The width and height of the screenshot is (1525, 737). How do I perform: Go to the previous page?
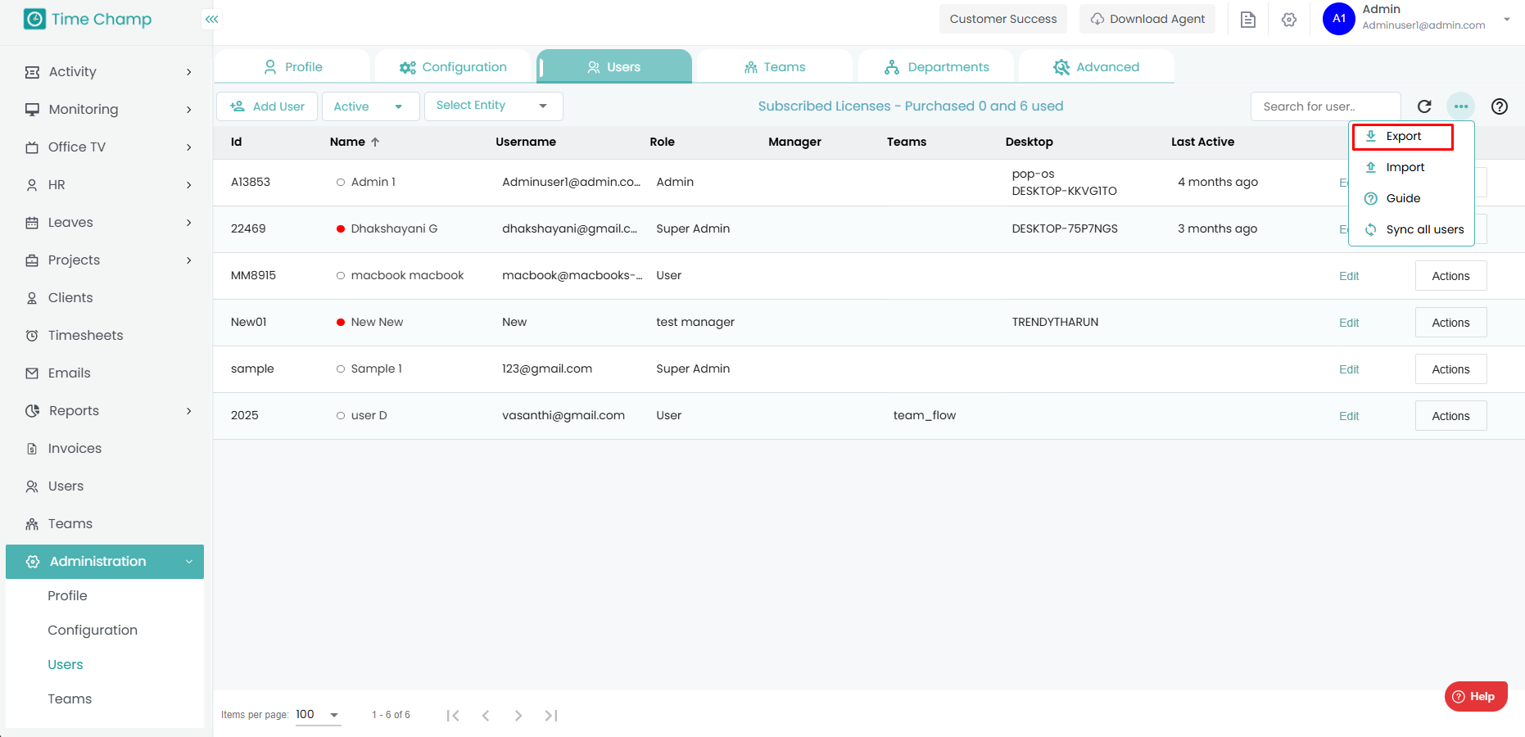tap(486, 716)
